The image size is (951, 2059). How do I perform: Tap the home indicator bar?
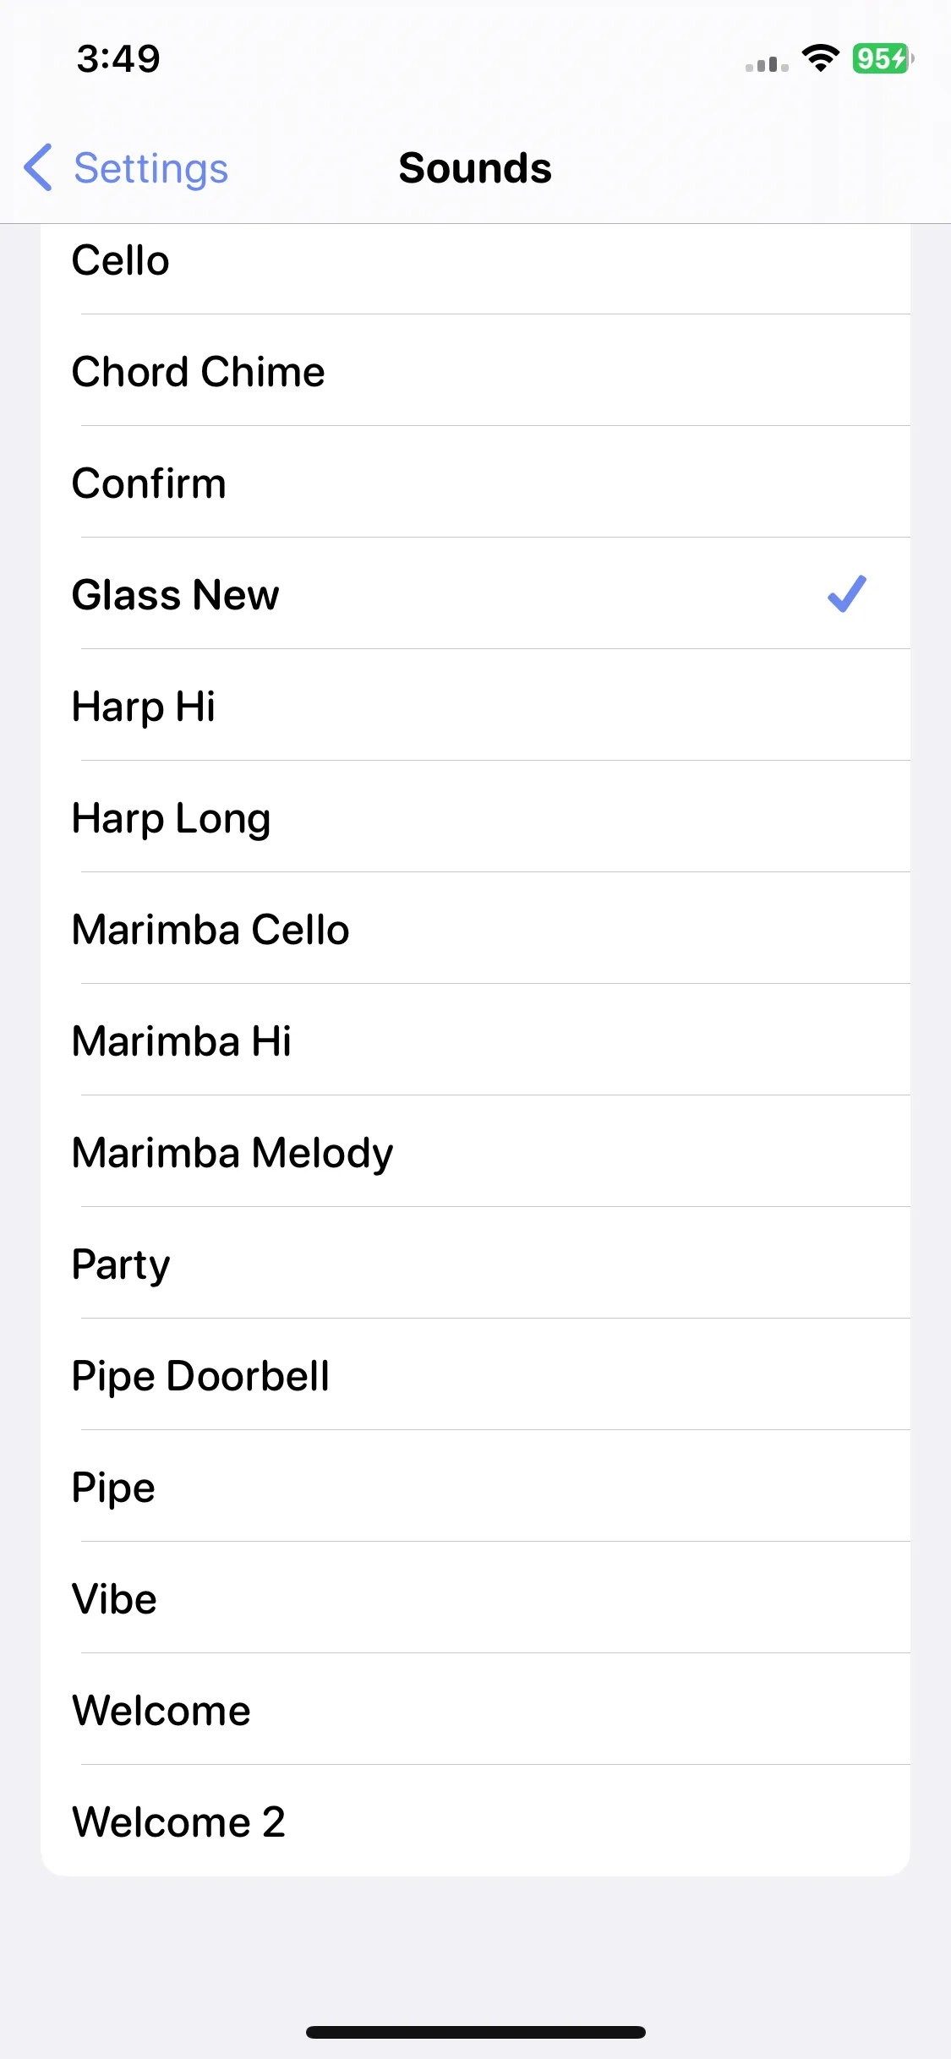click(x=475, y=2032)
